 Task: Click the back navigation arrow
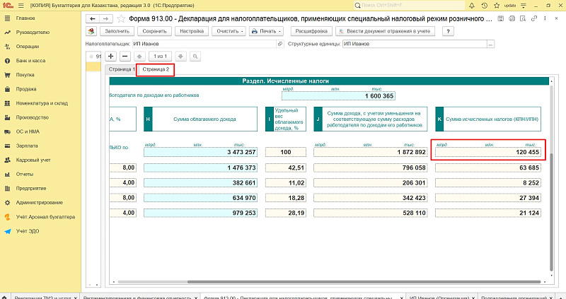point(93,19)
